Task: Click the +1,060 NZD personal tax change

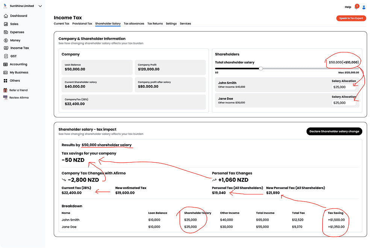Action: (x=233, y=180)
